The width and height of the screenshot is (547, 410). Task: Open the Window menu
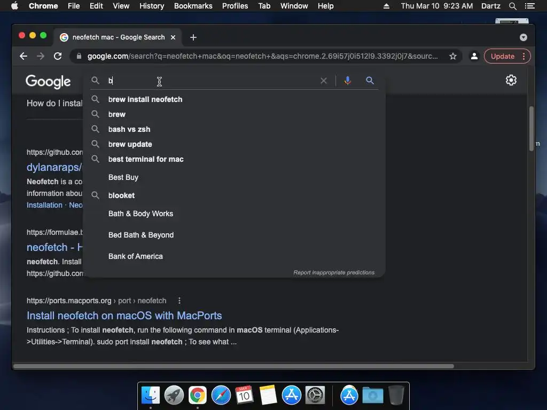(x=294, y=6)
